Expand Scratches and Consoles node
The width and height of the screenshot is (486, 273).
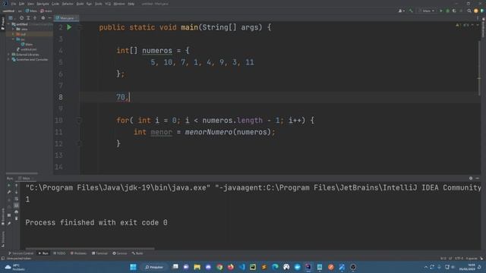(8, 59)
